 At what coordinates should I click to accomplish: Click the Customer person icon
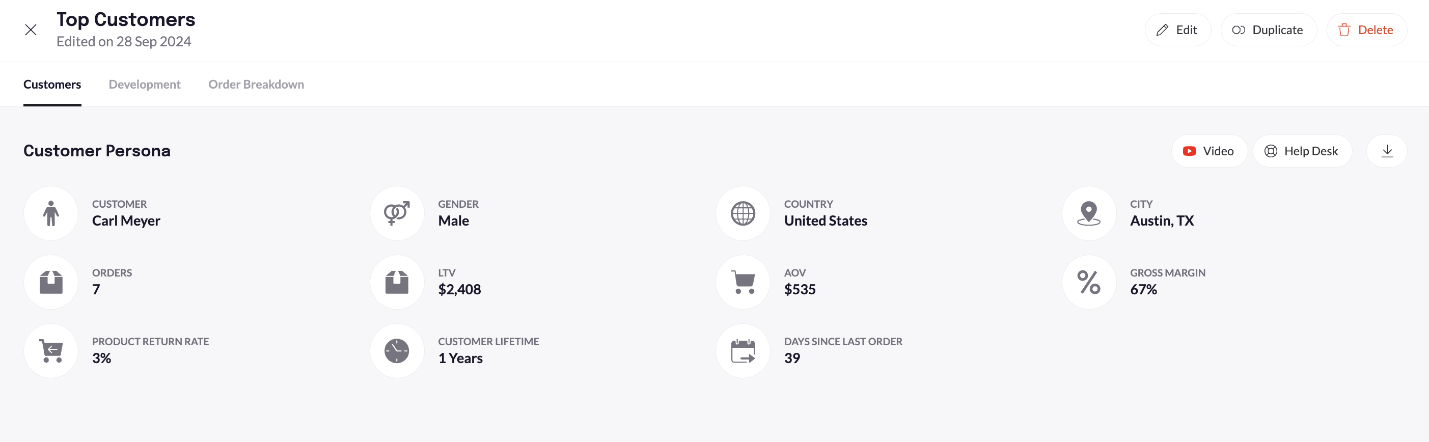(51, 213)
